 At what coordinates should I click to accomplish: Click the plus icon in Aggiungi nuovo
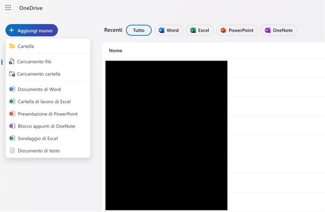(x=12, y=30)
